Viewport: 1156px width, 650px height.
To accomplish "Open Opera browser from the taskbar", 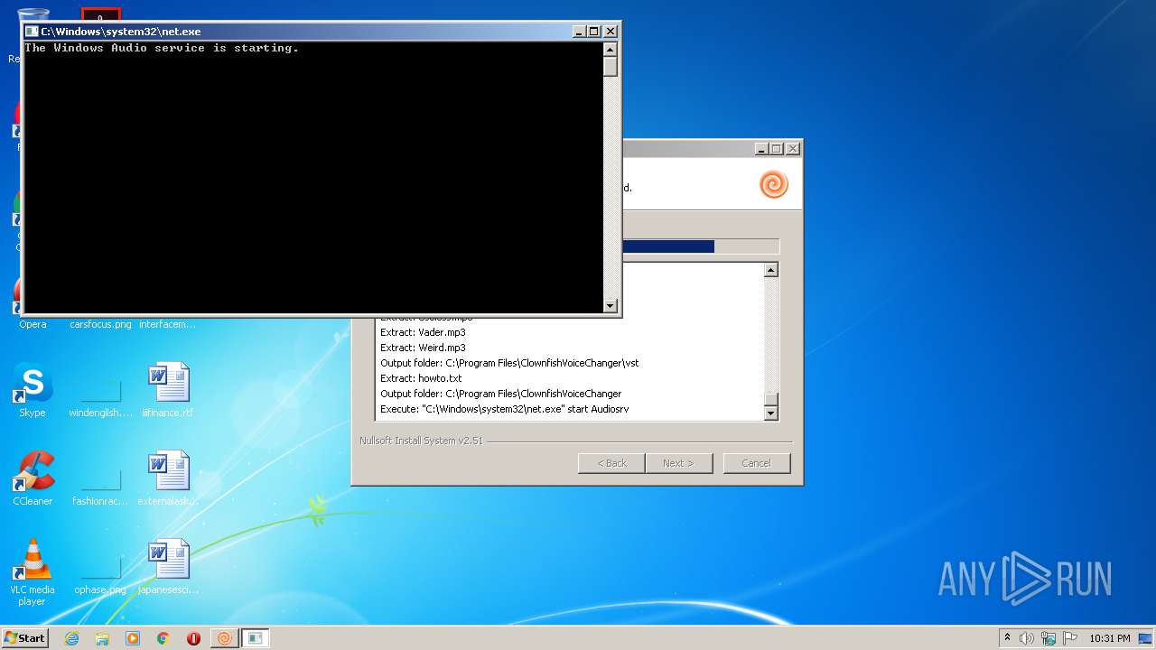I will [193, 638].
